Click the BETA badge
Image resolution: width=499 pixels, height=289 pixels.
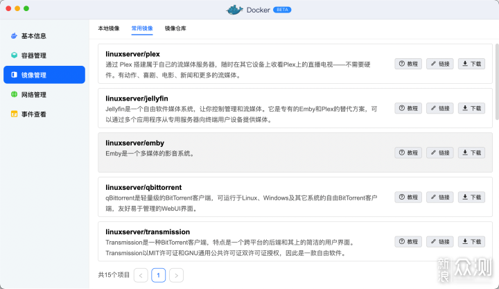(282, 10)
